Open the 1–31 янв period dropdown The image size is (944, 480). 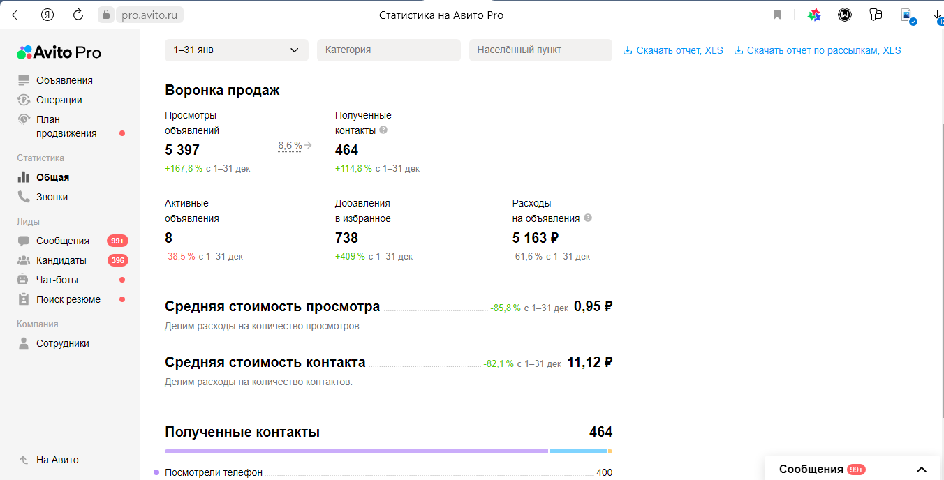point(237,50)
